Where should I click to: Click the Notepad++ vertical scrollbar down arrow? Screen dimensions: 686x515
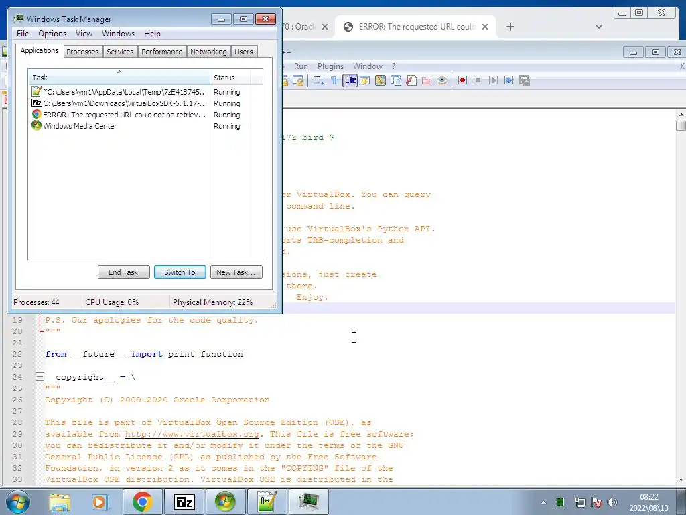point(681,480)
